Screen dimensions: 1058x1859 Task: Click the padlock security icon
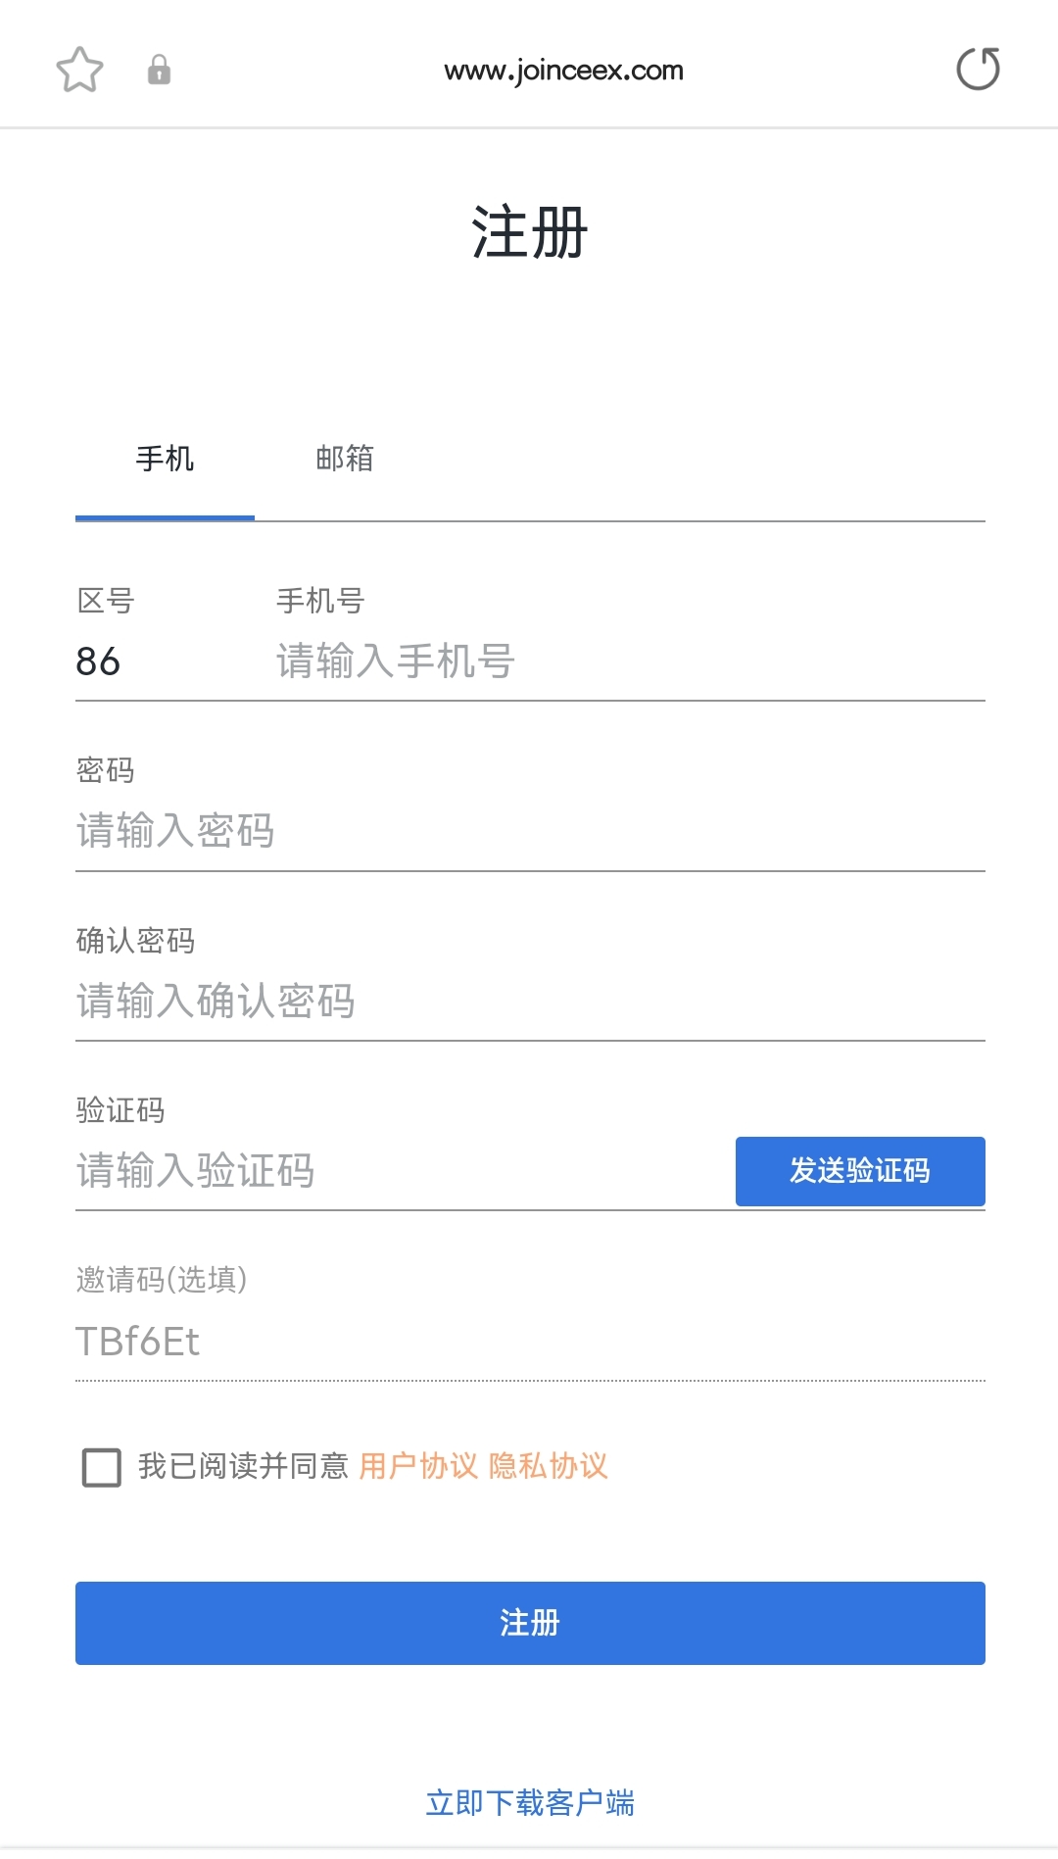click(x=159, y=70)
